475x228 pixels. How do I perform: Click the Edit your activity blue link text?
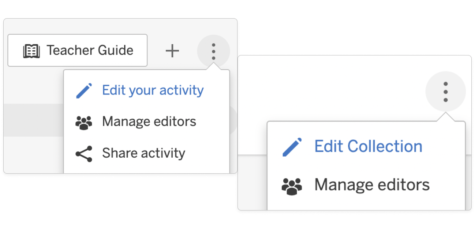[x=153, y=90]
